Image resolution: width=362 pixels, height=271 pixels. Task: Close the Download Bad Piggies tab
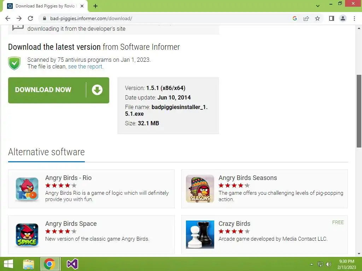[82, 6]
